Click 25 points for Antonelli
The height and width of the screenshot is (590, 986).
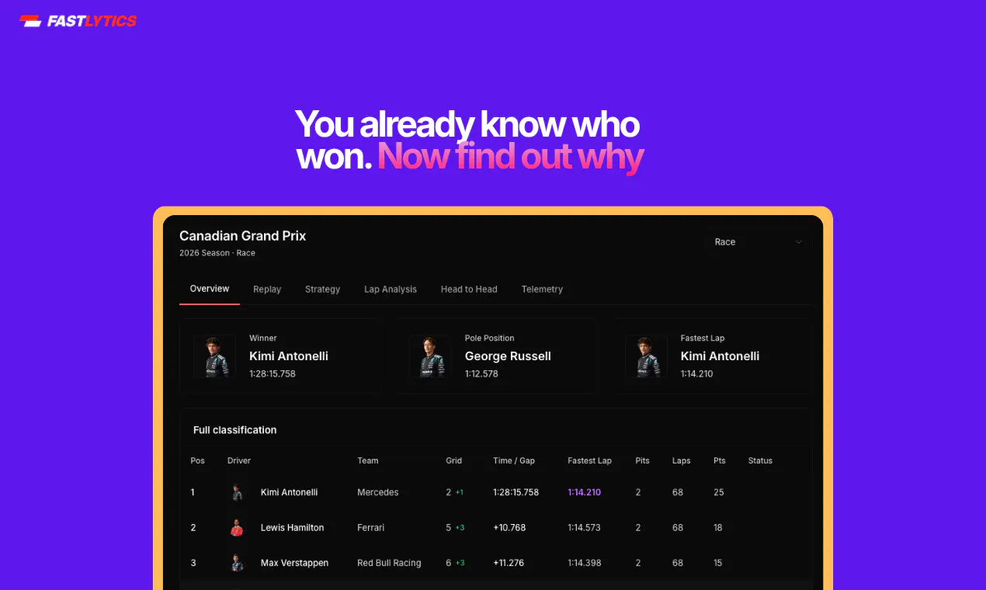pyautogui.click(x=719, y=493)
